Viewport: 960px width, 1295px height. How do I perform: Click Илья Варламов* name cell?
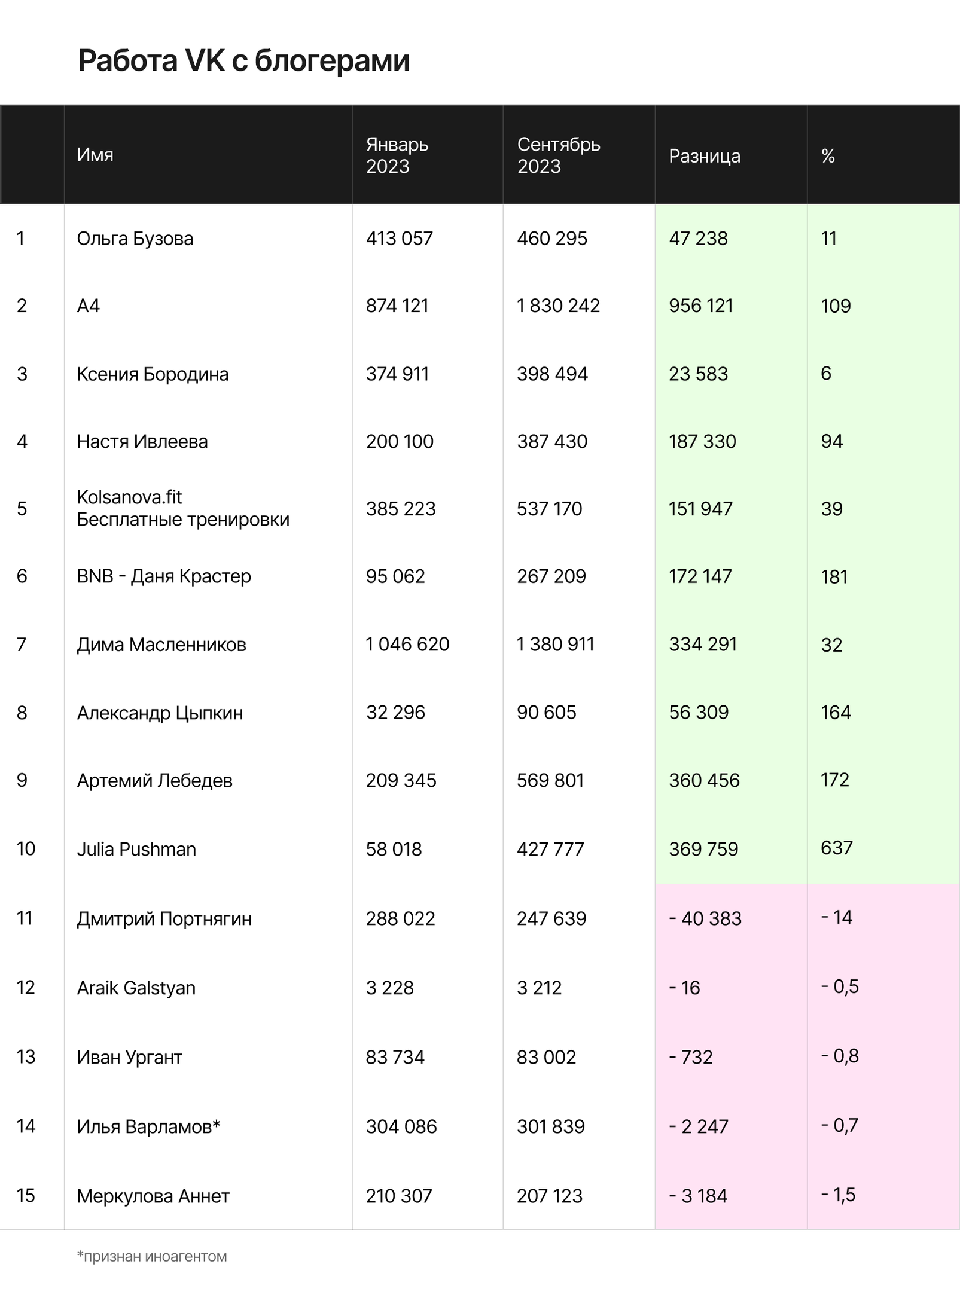pos(149,1126)
